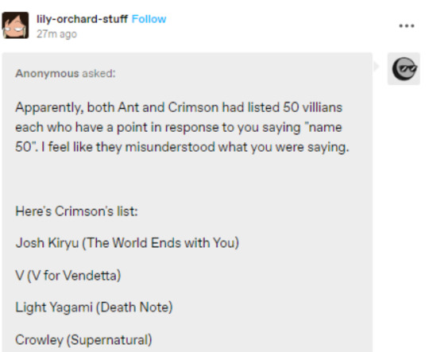Click the 'asked:' text in the ask
The width and height of the screenshot is (429, 352).
[x=99, y=73]
